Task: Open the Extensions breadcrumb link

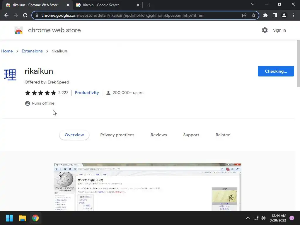Action: click(32, 51)
